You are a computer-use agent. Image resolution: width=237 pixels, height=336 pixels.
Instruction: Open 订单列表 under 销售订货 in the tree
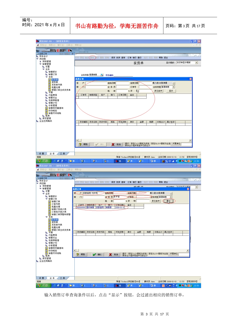[x=55, y=204]
